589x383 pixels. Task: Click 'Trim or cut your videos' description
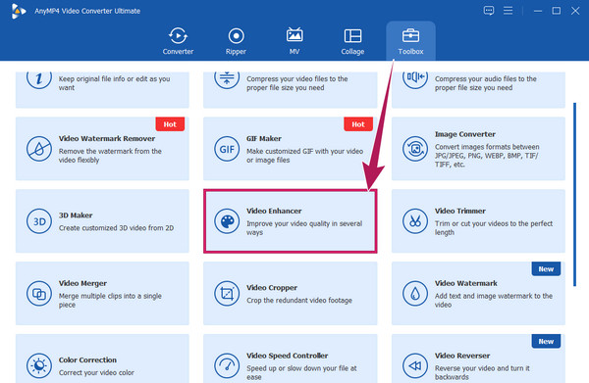coord(494,228)
